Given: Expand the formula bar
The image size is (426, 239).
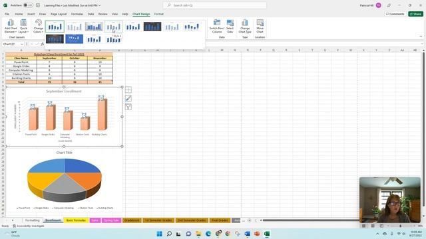Looking at the screenshot, I should pos(422,44).
